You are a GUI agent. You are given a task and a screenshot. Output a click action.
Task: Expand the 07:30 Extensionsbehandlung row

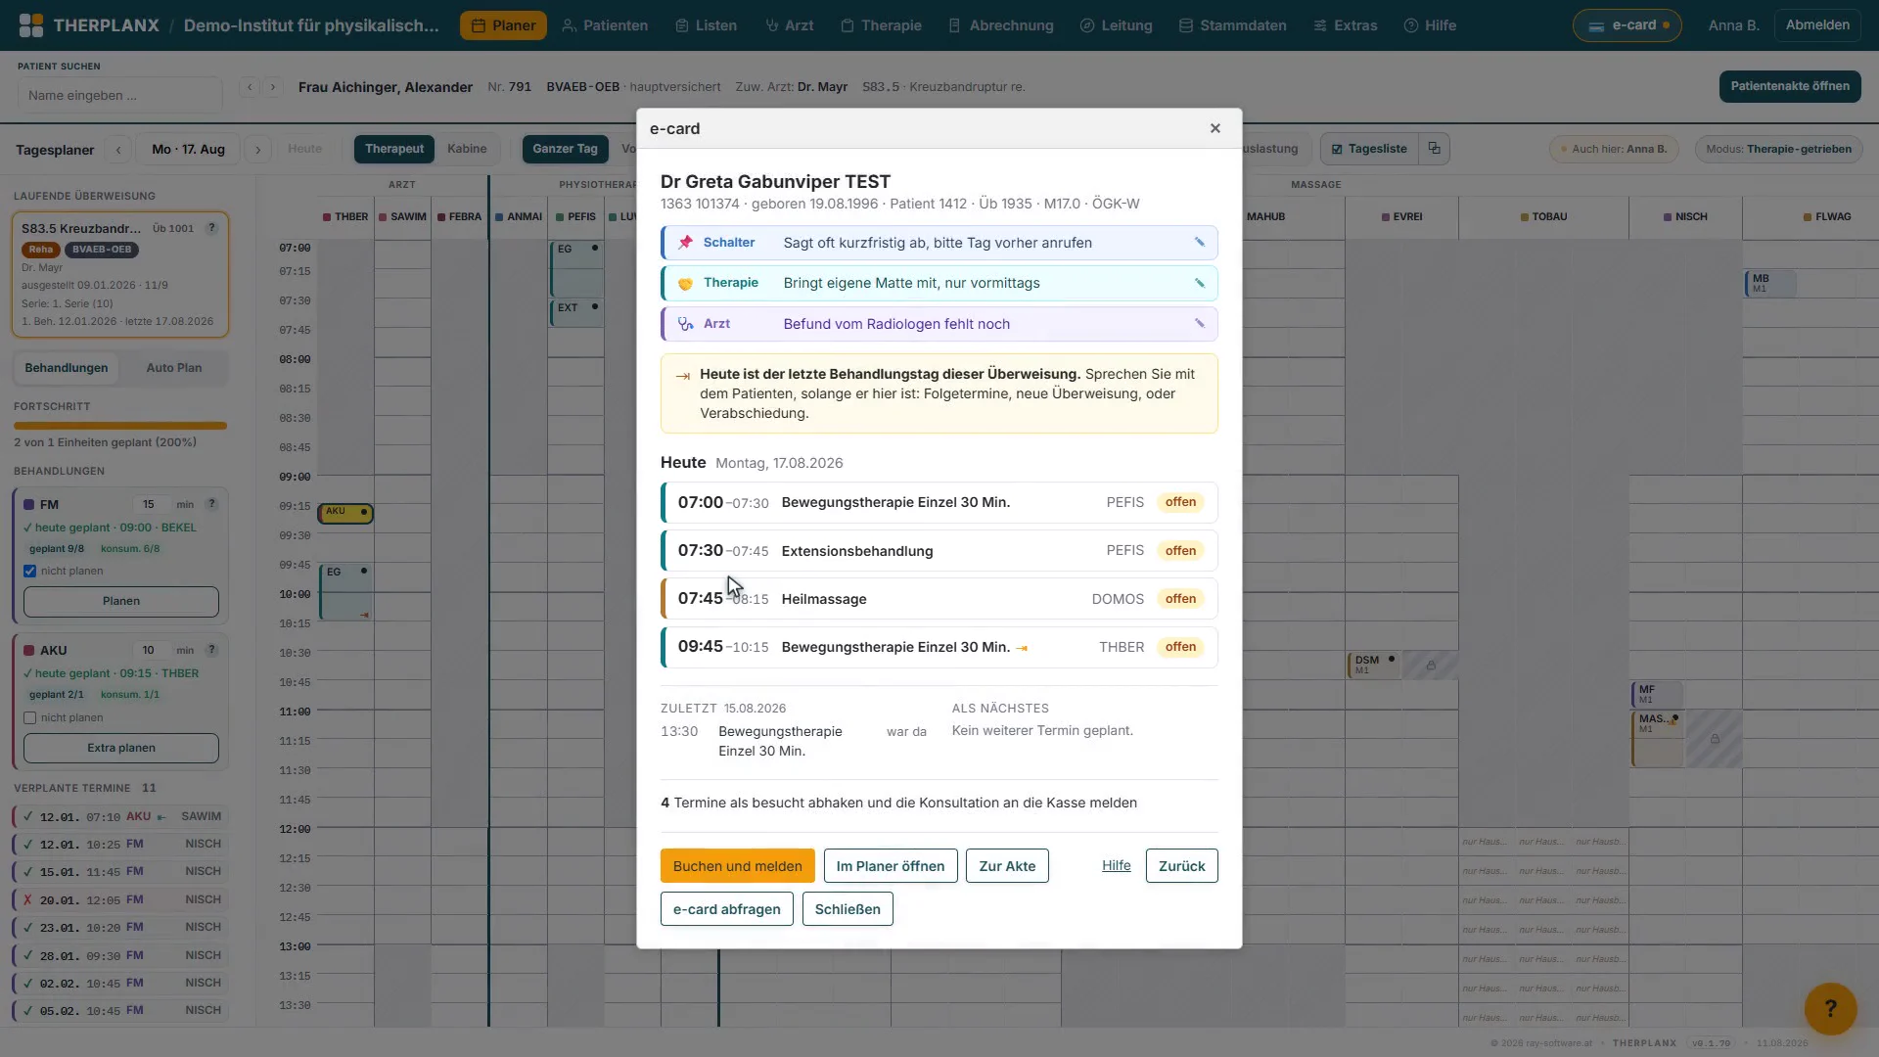939,551
